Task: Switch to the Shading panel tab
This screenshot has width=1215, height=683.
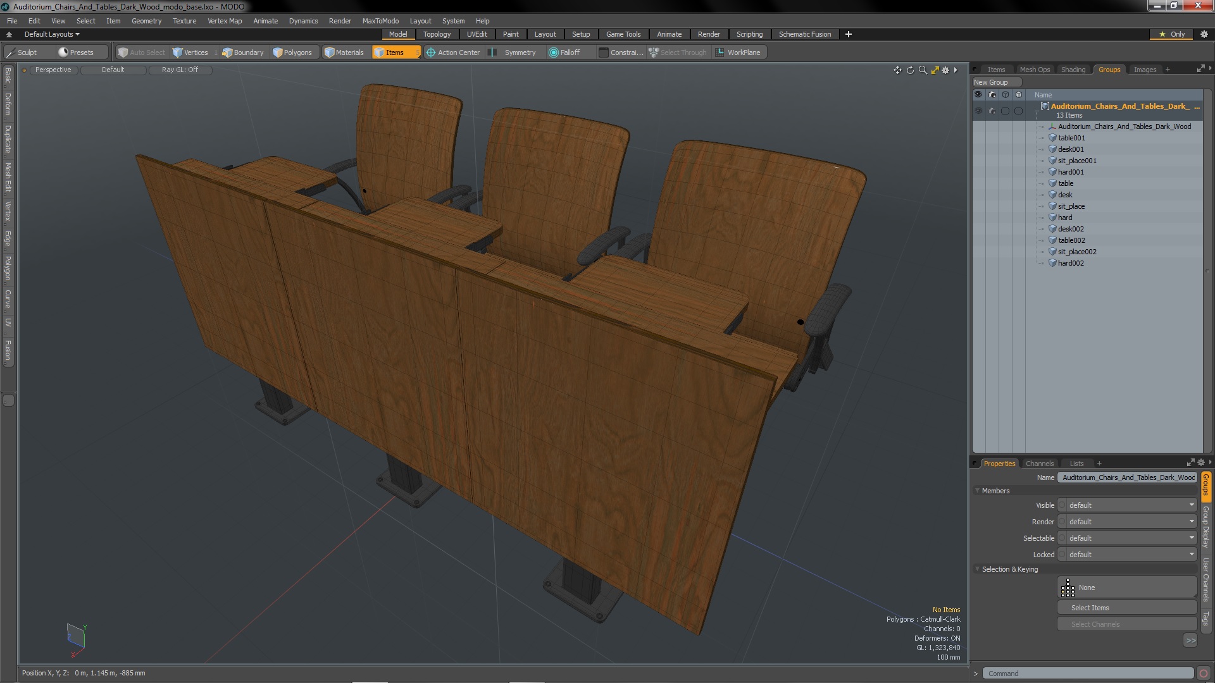Action: (x=1073, y=70)
